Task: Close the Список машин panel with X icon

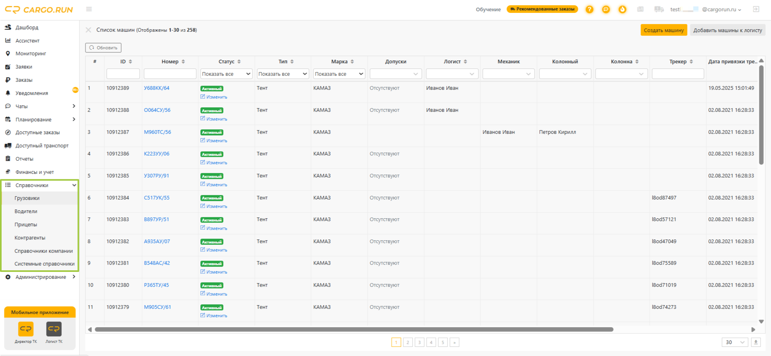Action: 88,30
